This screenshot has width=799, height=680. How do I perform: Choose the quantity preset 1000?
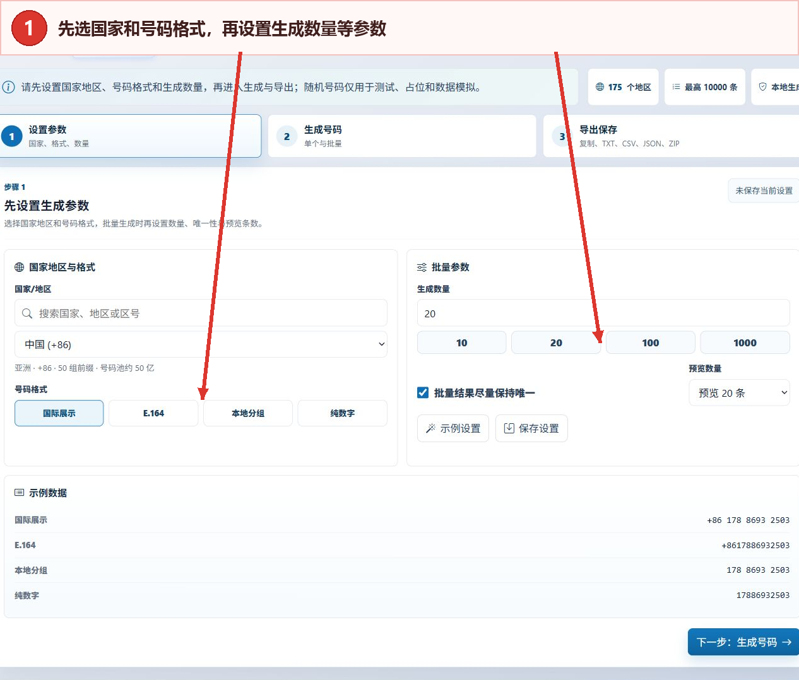click(x=745, y=343)
